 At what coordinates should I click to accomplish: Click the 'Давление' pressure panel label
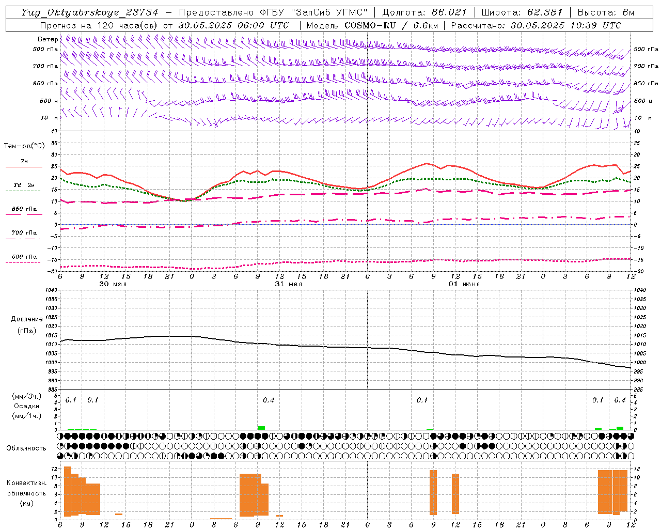pyautogui.click(x=26, y=319)
